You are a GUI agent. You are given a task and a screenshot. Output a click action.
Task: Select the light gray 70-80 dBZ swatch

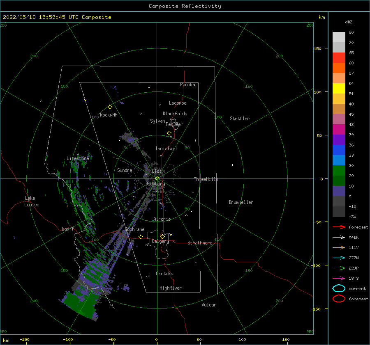point(339,37)
